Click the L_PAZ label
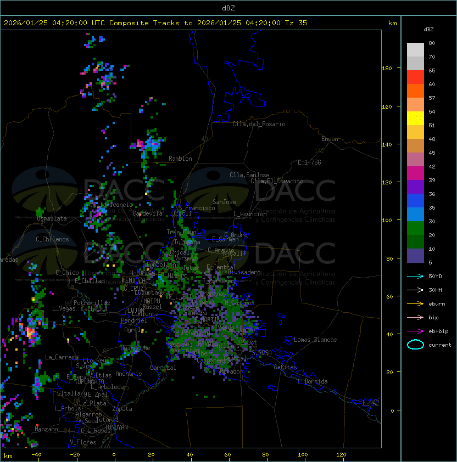Viewport: 457px width, 462px height. [371, 403]
